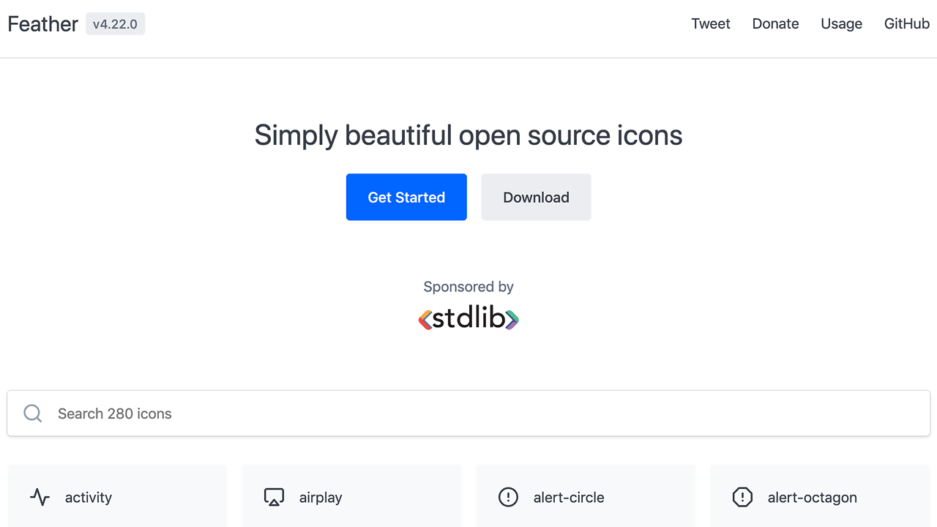937x527 pixels.
Task: Open the stdlib sponsor logo
Action: [x=468, y=319]
